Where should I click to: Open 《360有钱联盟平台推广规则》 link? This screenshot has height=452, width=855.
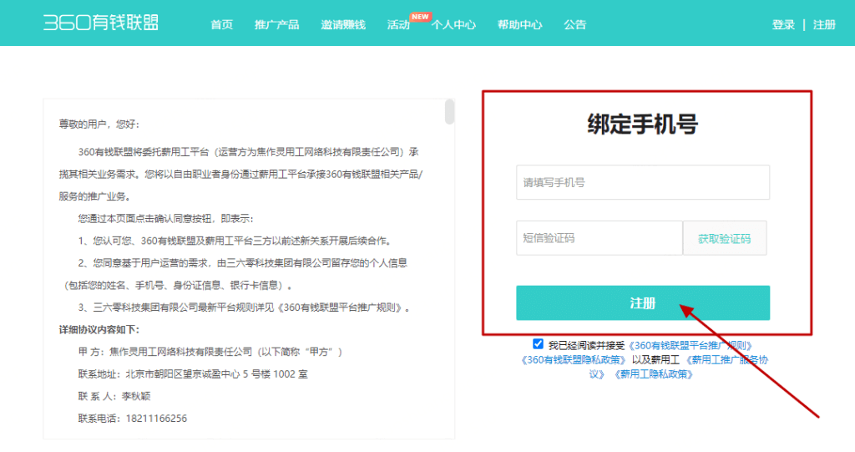(x=691, y=346)
